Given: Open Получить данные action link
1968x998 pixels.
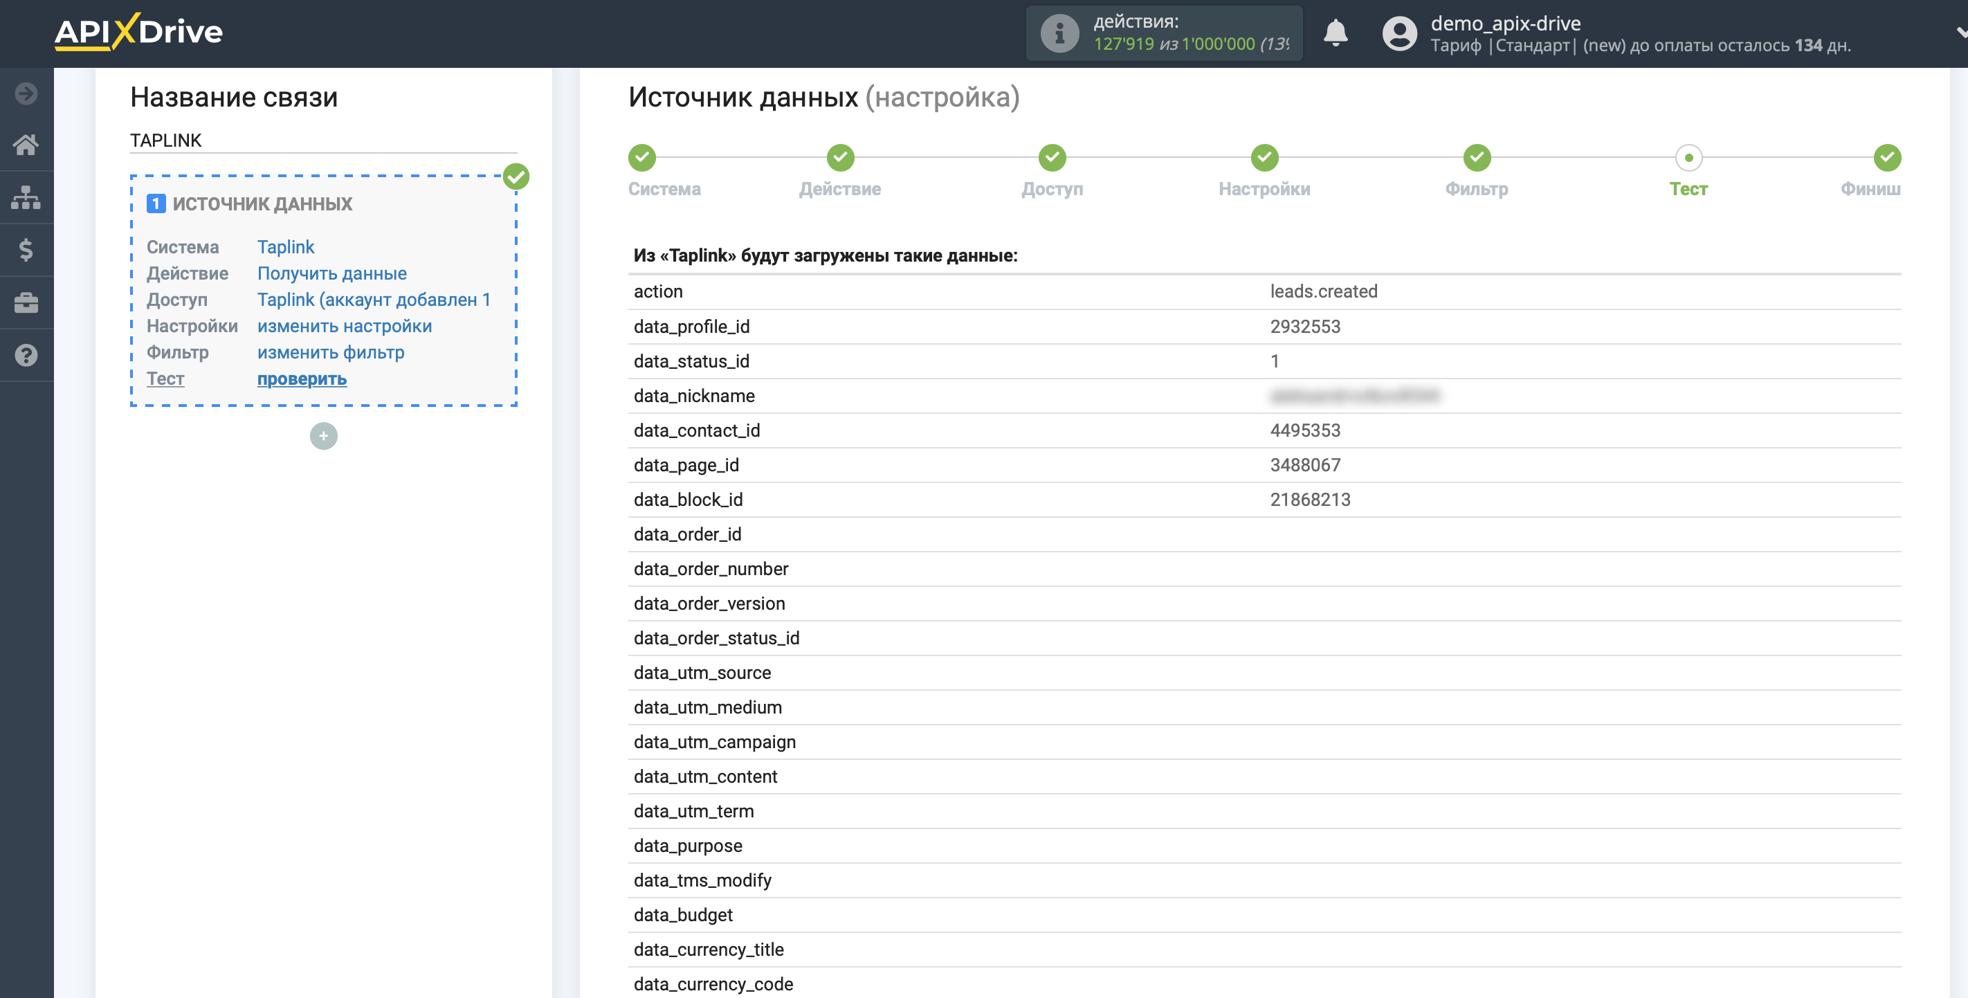Looking at the screenshot, I should tap(331, 273).
